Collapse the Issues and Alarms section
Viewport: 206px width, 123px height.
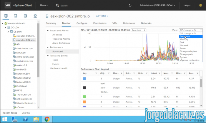[x=48, y=31]
